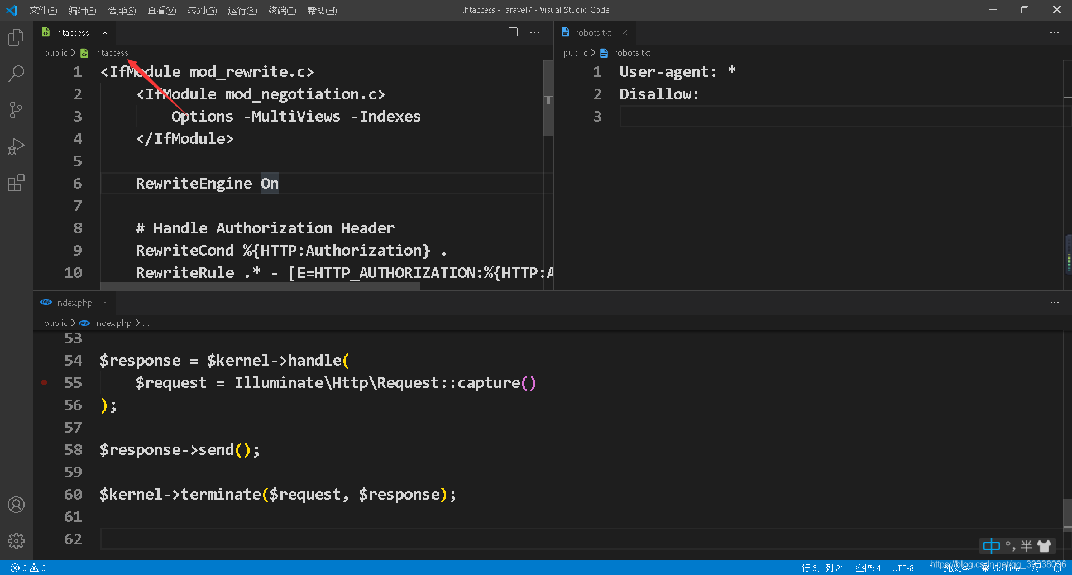Switch to the robots.txt tab
The image size is (1072, 575).
tap(593, 32)
